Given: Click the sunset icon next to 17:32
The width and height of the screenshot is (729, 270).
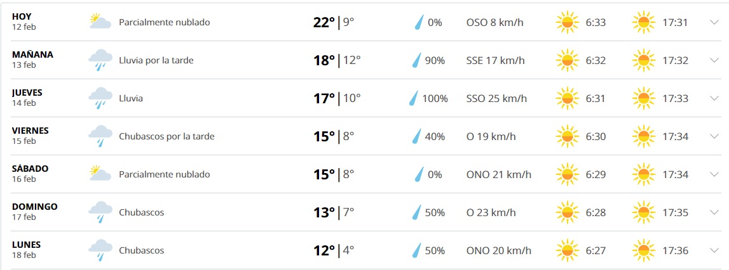Looking at the screenshot, I should click(643, 61).
